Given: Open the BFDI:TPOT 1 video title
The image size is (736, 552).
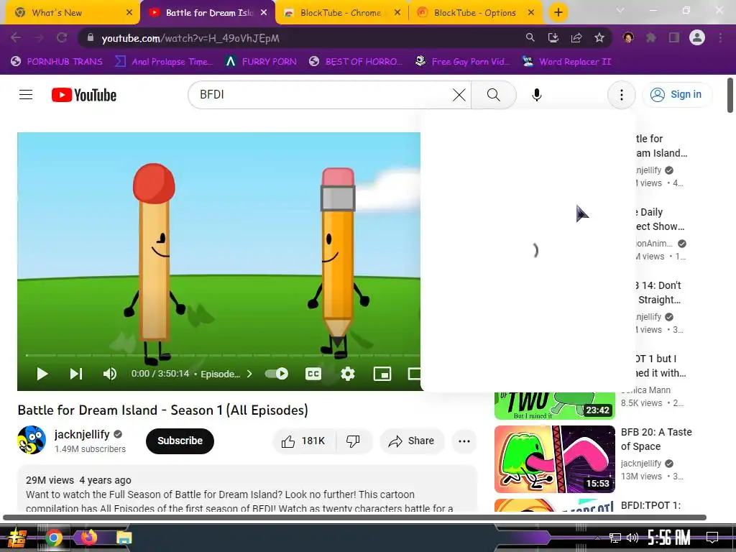Looking at the screenshot, I should [x=650, y=505].
